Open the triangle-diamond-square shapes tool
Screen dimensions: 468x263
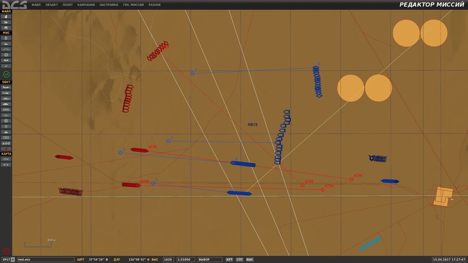click(x=6, y=143)
